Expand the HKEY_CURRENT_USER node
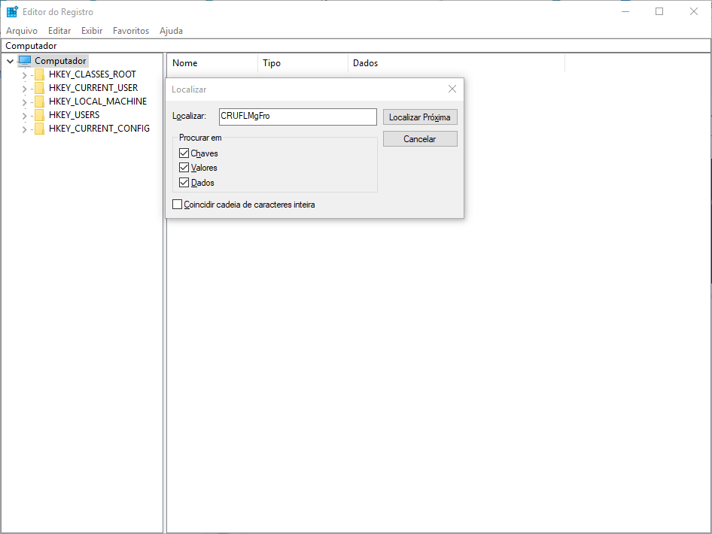Screen dimensions: 712x534 pos(25,89)
